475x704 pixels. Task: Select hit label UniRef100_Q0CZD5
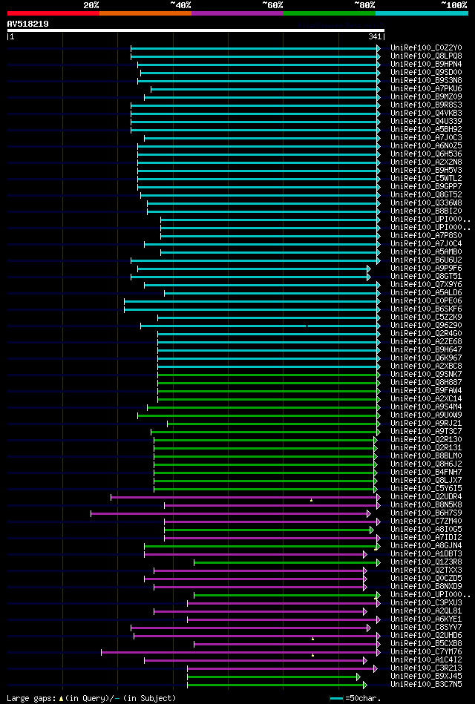[x=426, y=579]
